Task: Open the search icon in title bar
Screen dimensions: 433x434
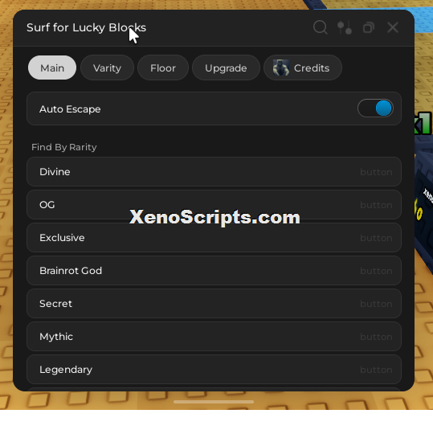Action: [x=320, y=27]
